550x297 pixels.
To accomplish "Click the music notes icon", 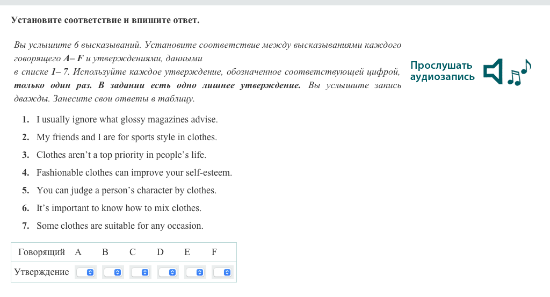I will tap(519, 73).
